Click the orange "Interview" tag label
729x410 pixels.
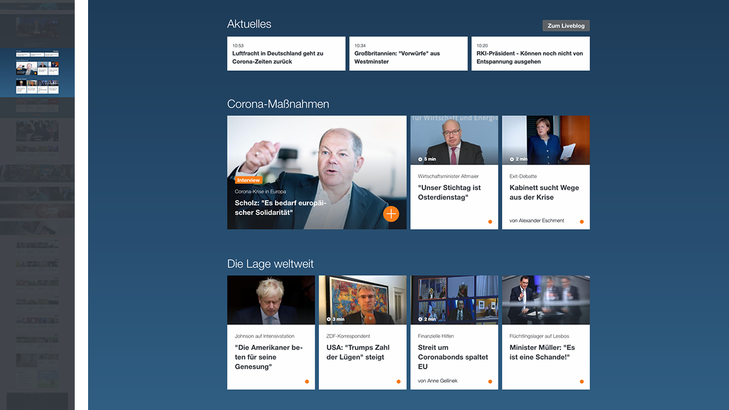[248, 180]
